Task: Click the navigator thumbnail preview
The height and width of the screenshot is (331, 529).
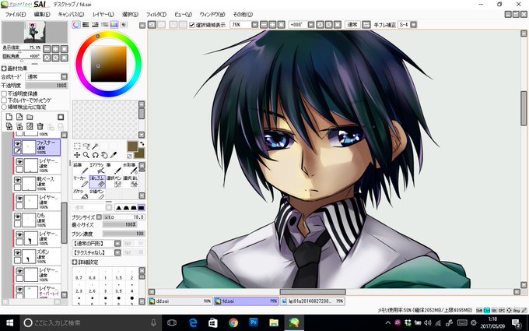Action: [x=35, y=32]
